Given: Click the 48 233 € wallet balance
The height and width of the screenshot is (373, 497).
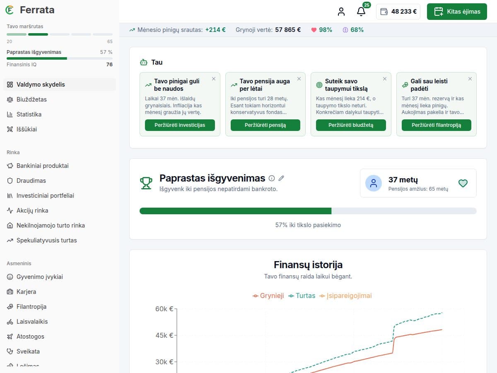Looking at the screenshot, I should click(398, 12).
